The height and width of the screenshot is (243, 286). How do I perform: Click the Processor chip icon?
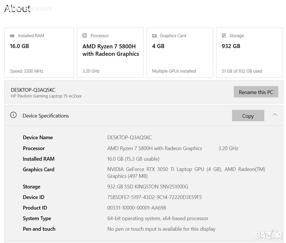click(x=85, y=35)
